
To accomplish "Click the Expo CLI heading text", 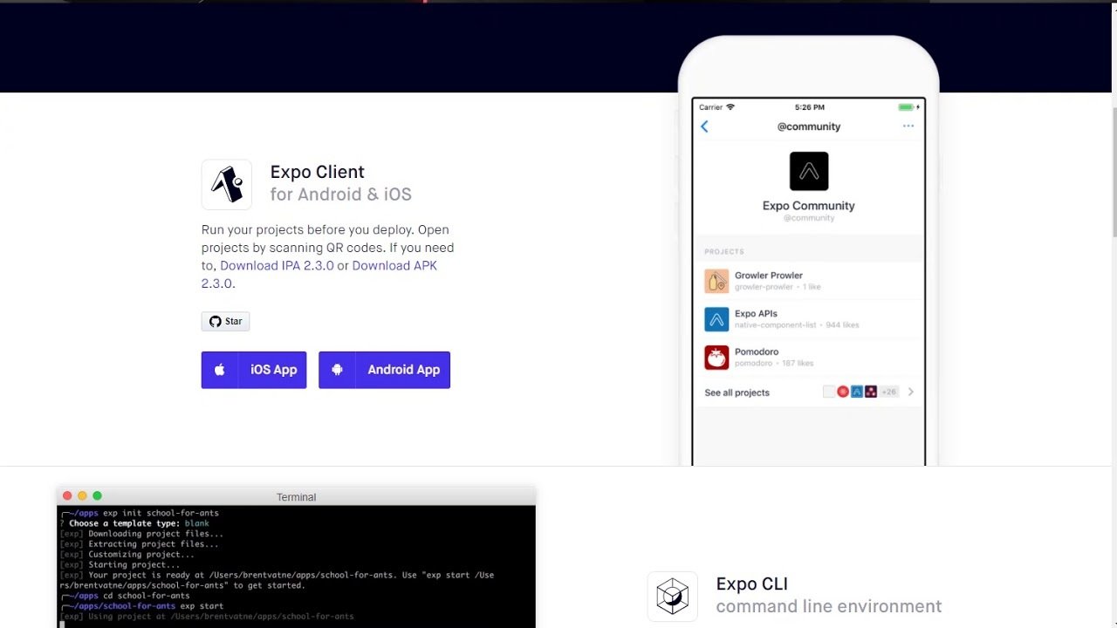I will pyautogui.click(x=752, y=584).
